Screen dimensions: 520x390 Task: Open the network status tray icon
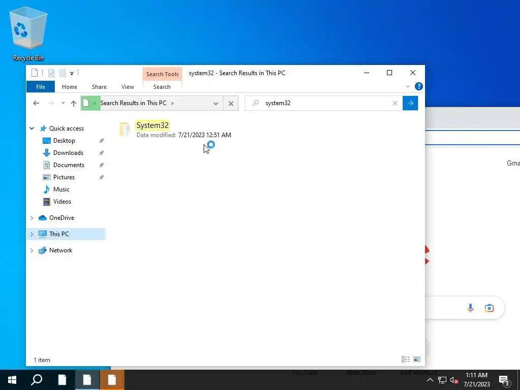click(442, 380)
